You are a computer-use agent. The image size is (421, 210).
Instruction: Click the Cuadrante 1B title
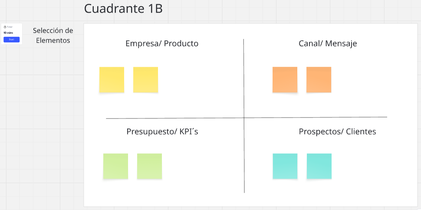click(x=123, y=8)
